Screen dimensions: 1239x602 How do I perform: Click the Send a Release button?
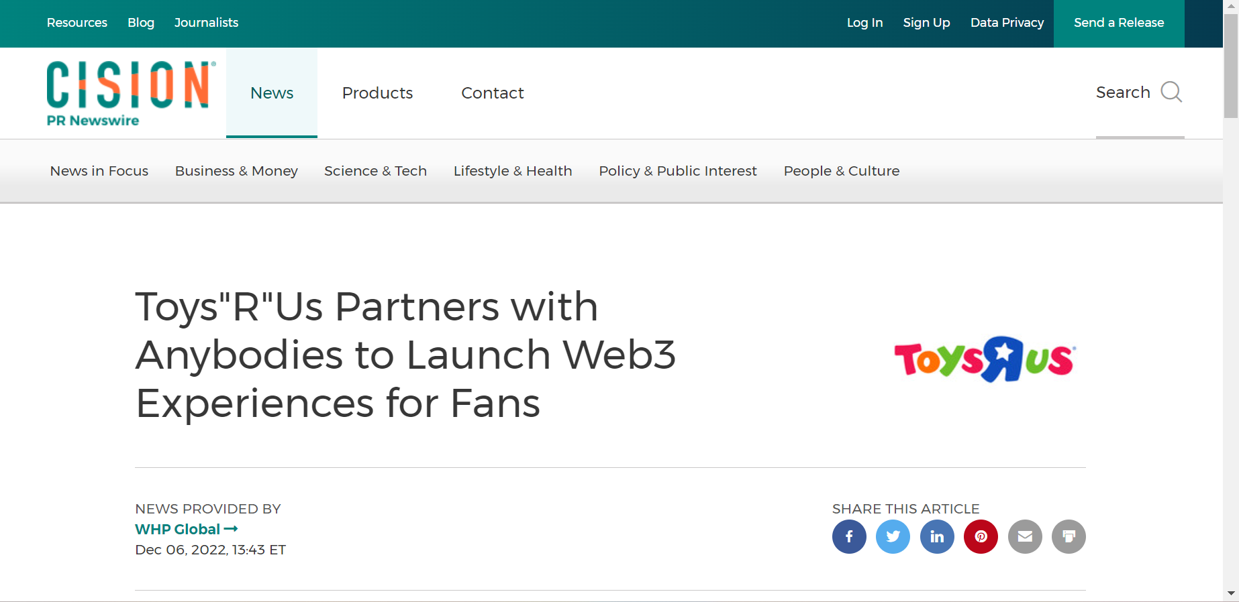click(x=1119, y=23)
